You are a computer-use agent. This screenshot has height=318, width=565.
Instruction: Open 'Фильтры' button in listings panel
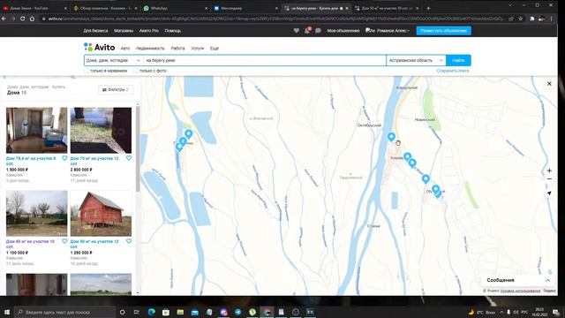click(x=116, y=90)
